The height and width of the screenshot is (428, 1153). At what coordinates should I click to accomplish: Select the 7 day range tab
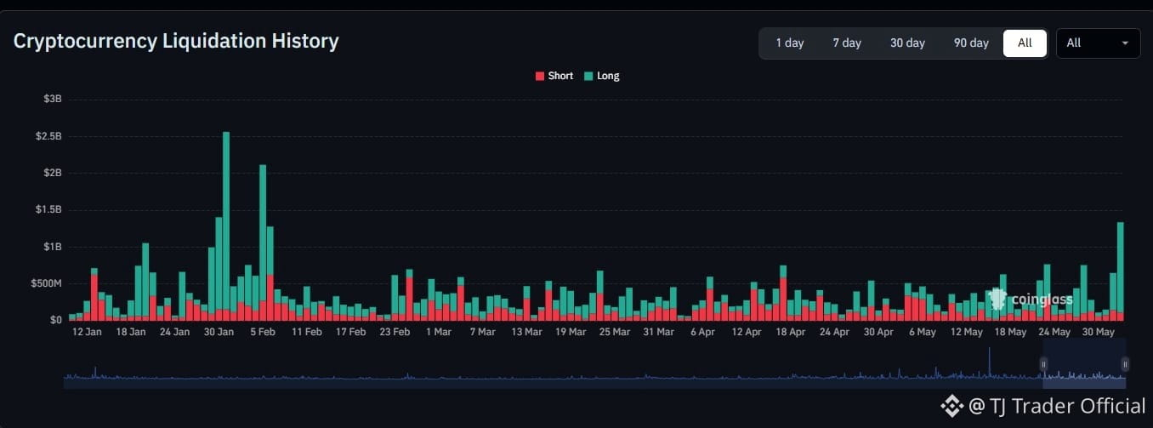click(x=847, y=43)
